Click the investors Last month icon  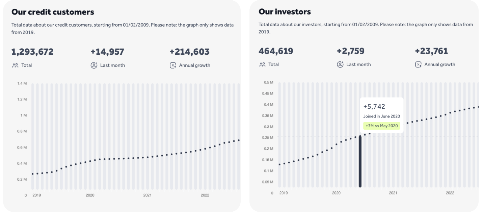coord(340,64)
